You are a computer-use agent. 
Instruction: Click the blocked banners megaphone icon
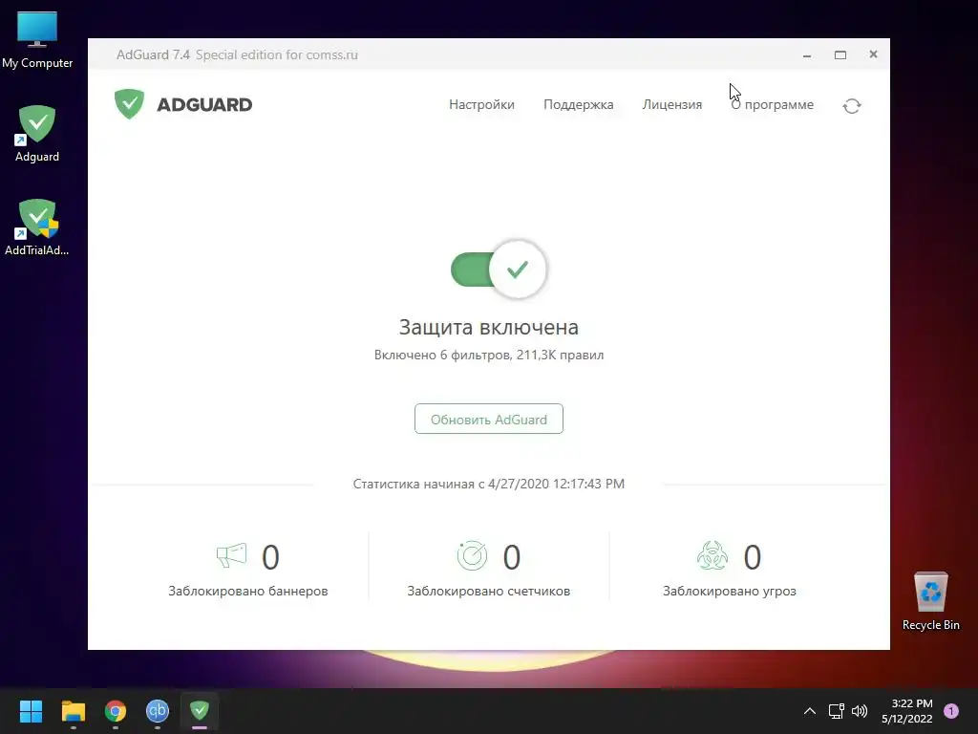[x=231, y=555]
